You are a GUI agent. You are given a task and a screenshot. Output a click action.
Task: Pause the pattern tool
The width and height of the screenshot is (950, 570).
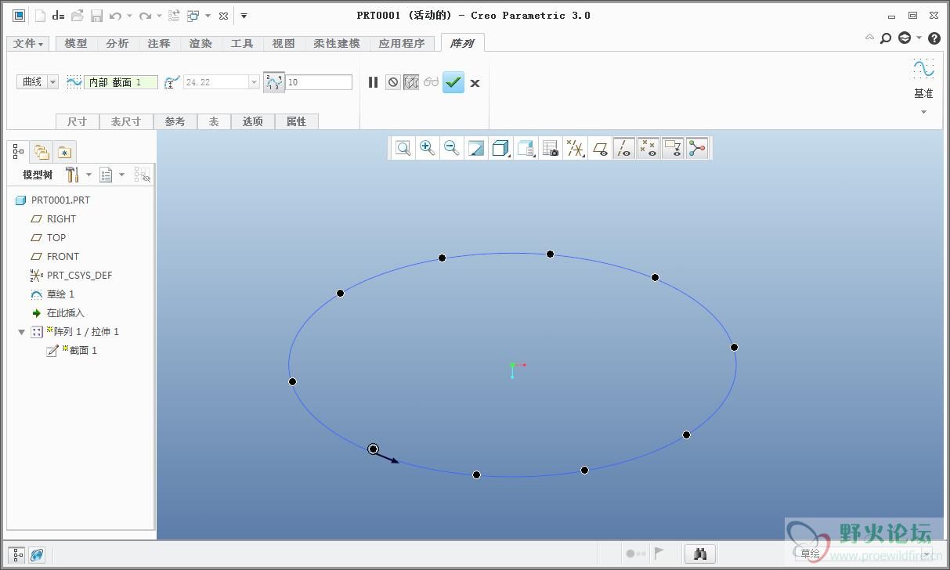(373, 82)
